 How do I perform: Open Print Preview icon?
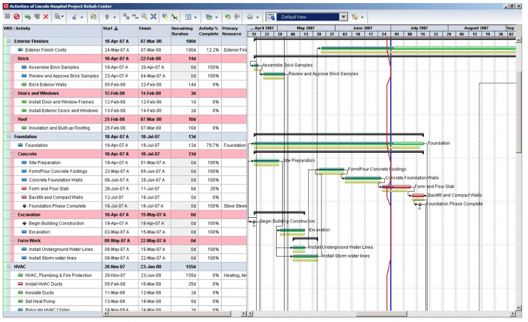pos(58,17)
